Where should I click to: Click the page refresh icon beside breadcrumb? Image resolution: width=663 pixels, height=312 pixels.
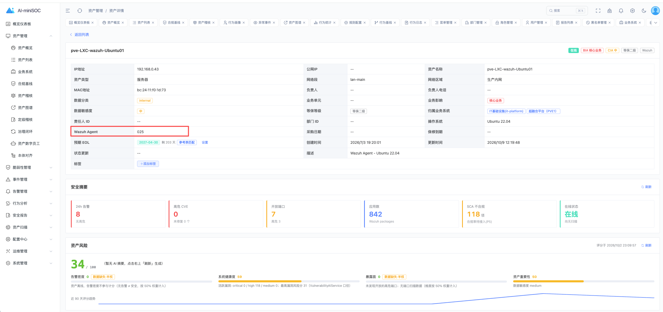80,11
